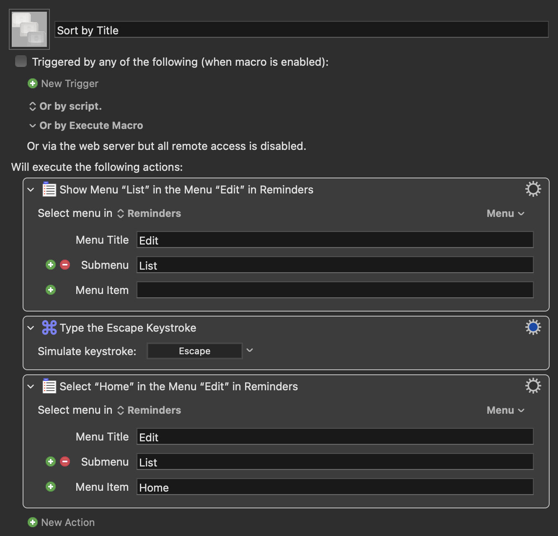Click the green New Trigger plus icon
Screen dimensions: 558x536
coord(33,84)
